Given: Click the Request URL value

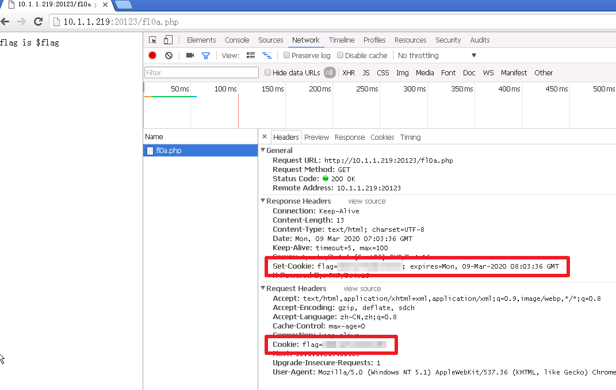Looking at the screenshot, I should pos(389,160).
